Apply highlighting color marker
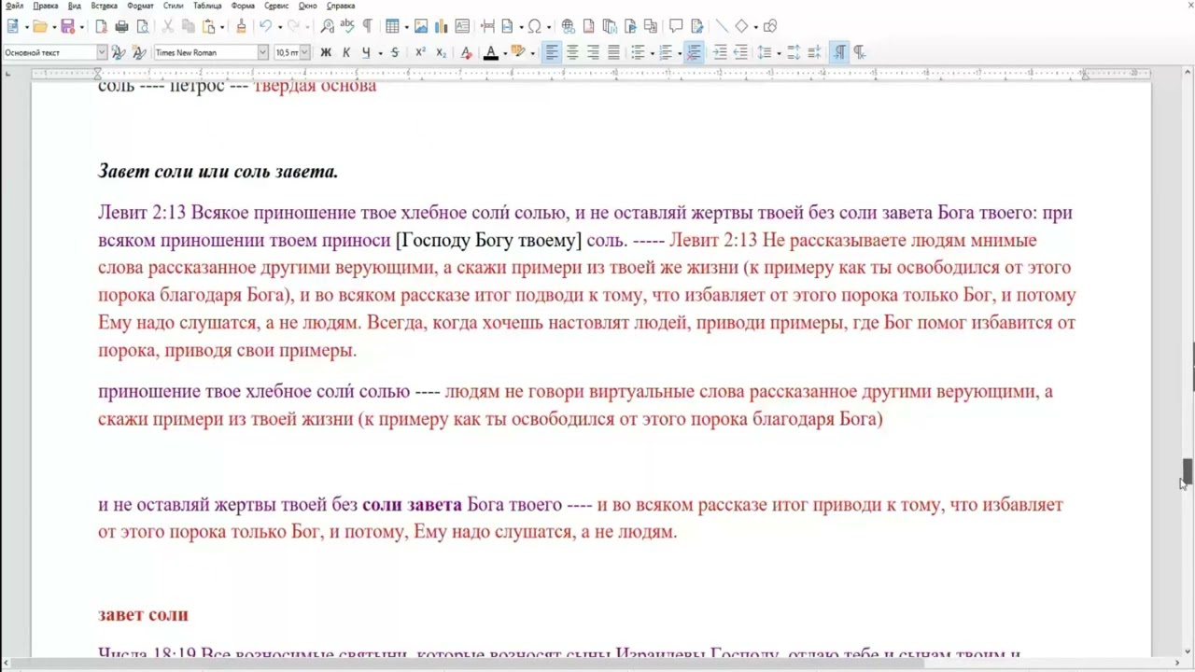The height and width of the screenshot is (672, 1195). click(x=518, y=53)
